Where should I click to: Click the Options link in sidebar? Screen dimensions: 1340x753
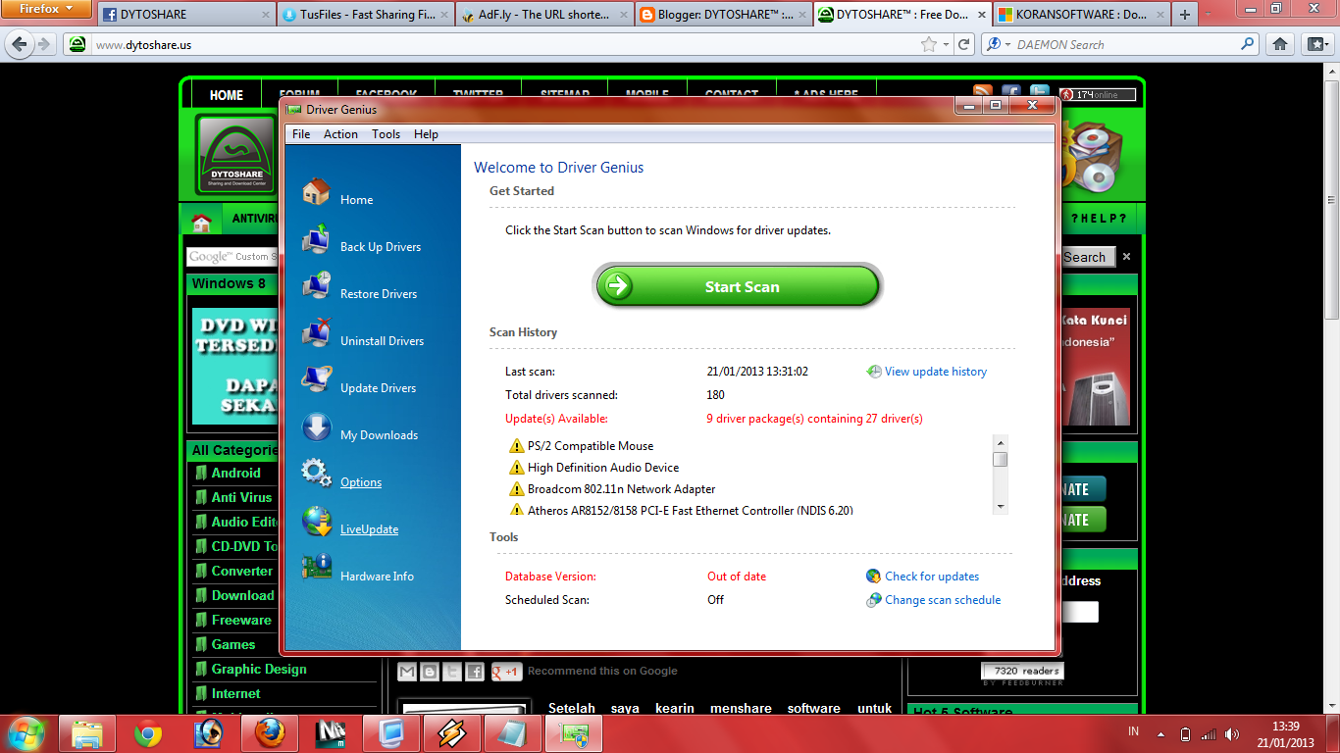point(361,482)
